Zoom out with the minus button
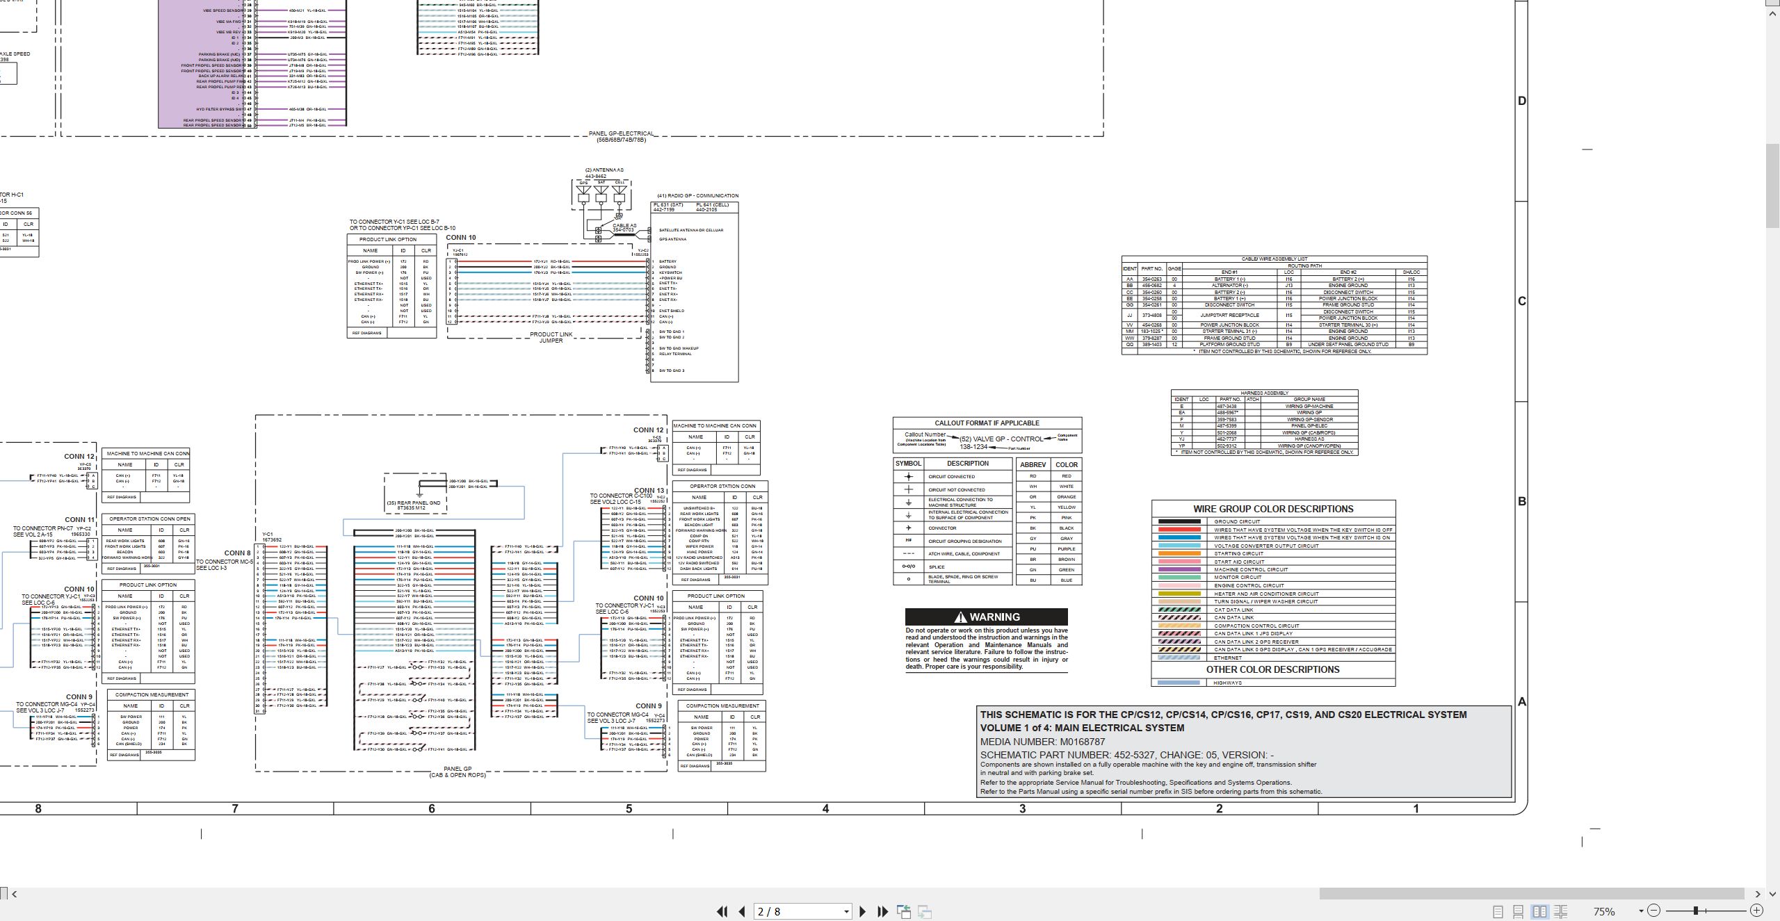1780x921 pixels. pyautogui.click(x=1654, y=911)
